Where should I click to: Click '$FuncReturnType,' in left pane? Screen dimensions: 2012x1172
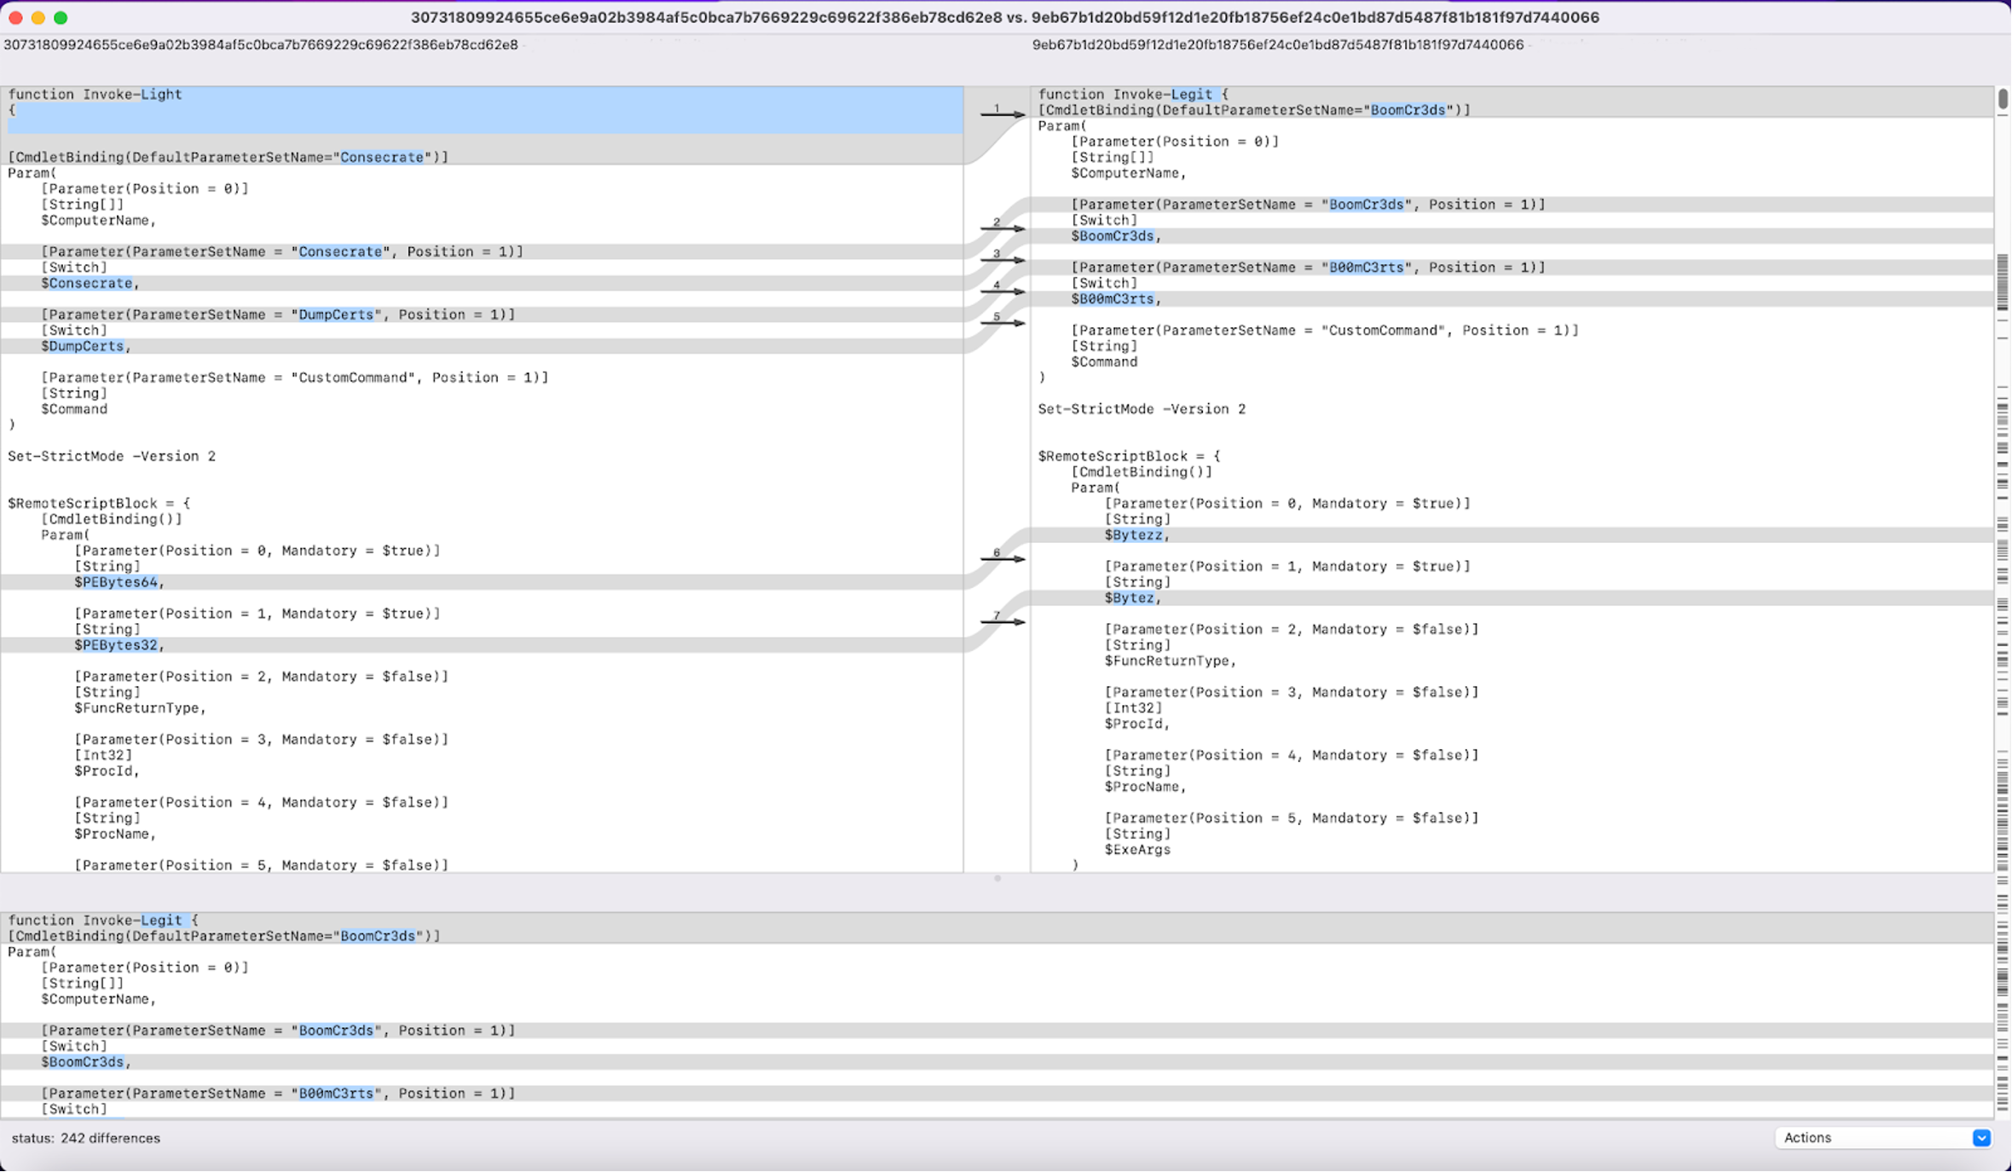[x=140, y=708]
